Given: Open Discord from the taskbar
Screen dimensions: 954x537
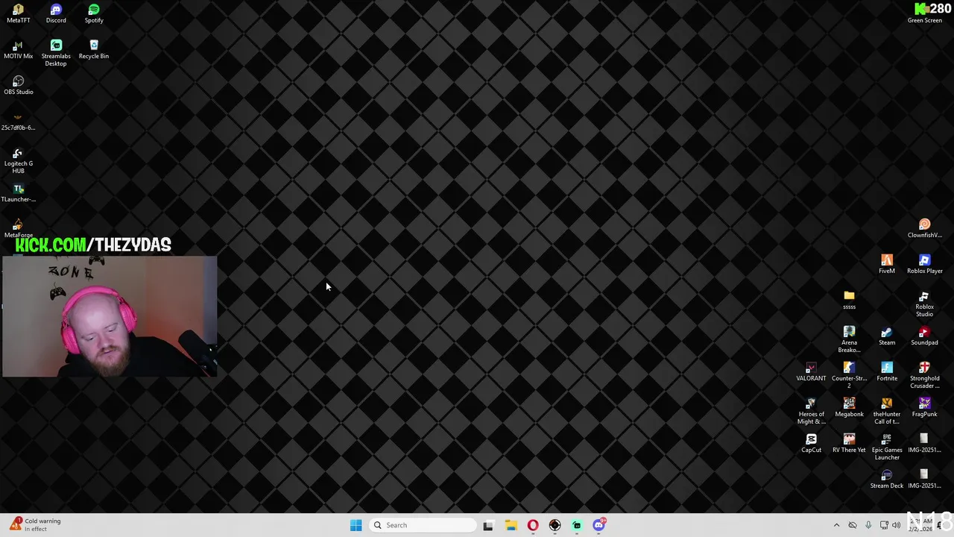Looking at the screenshot, I should click(599, 525).
